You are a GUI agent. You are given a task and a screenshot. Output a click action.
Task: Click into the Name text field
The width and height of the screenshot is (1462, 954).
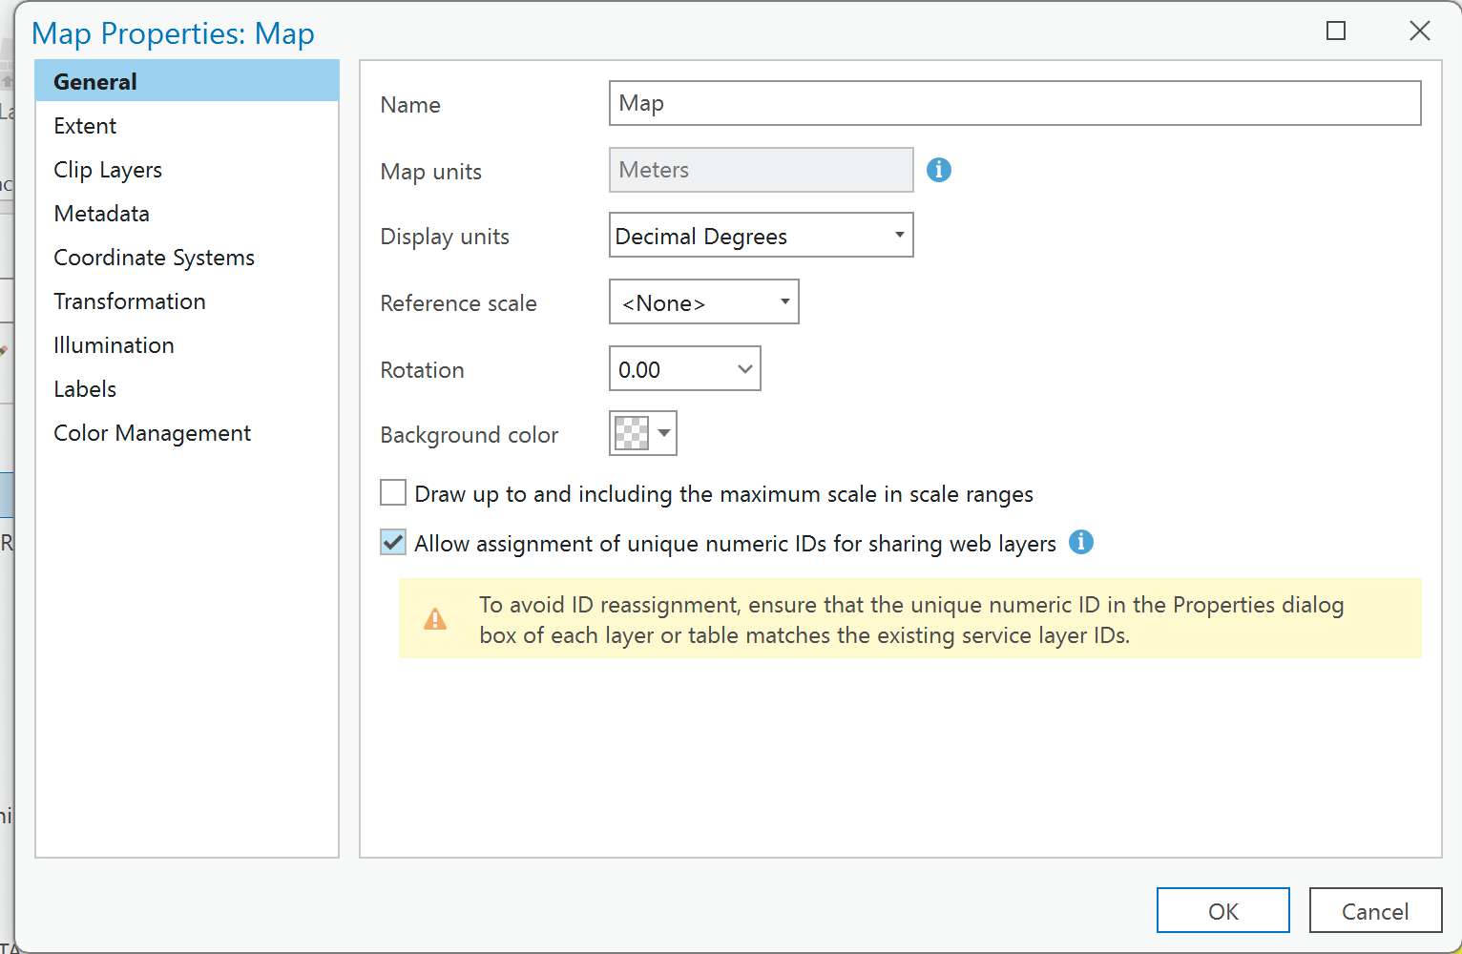(1014, 103)
